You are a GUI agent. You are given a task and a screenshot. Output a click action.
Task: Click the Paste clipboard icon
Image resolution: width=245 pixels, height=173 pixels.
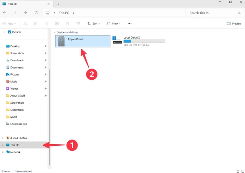coord(46,24)
